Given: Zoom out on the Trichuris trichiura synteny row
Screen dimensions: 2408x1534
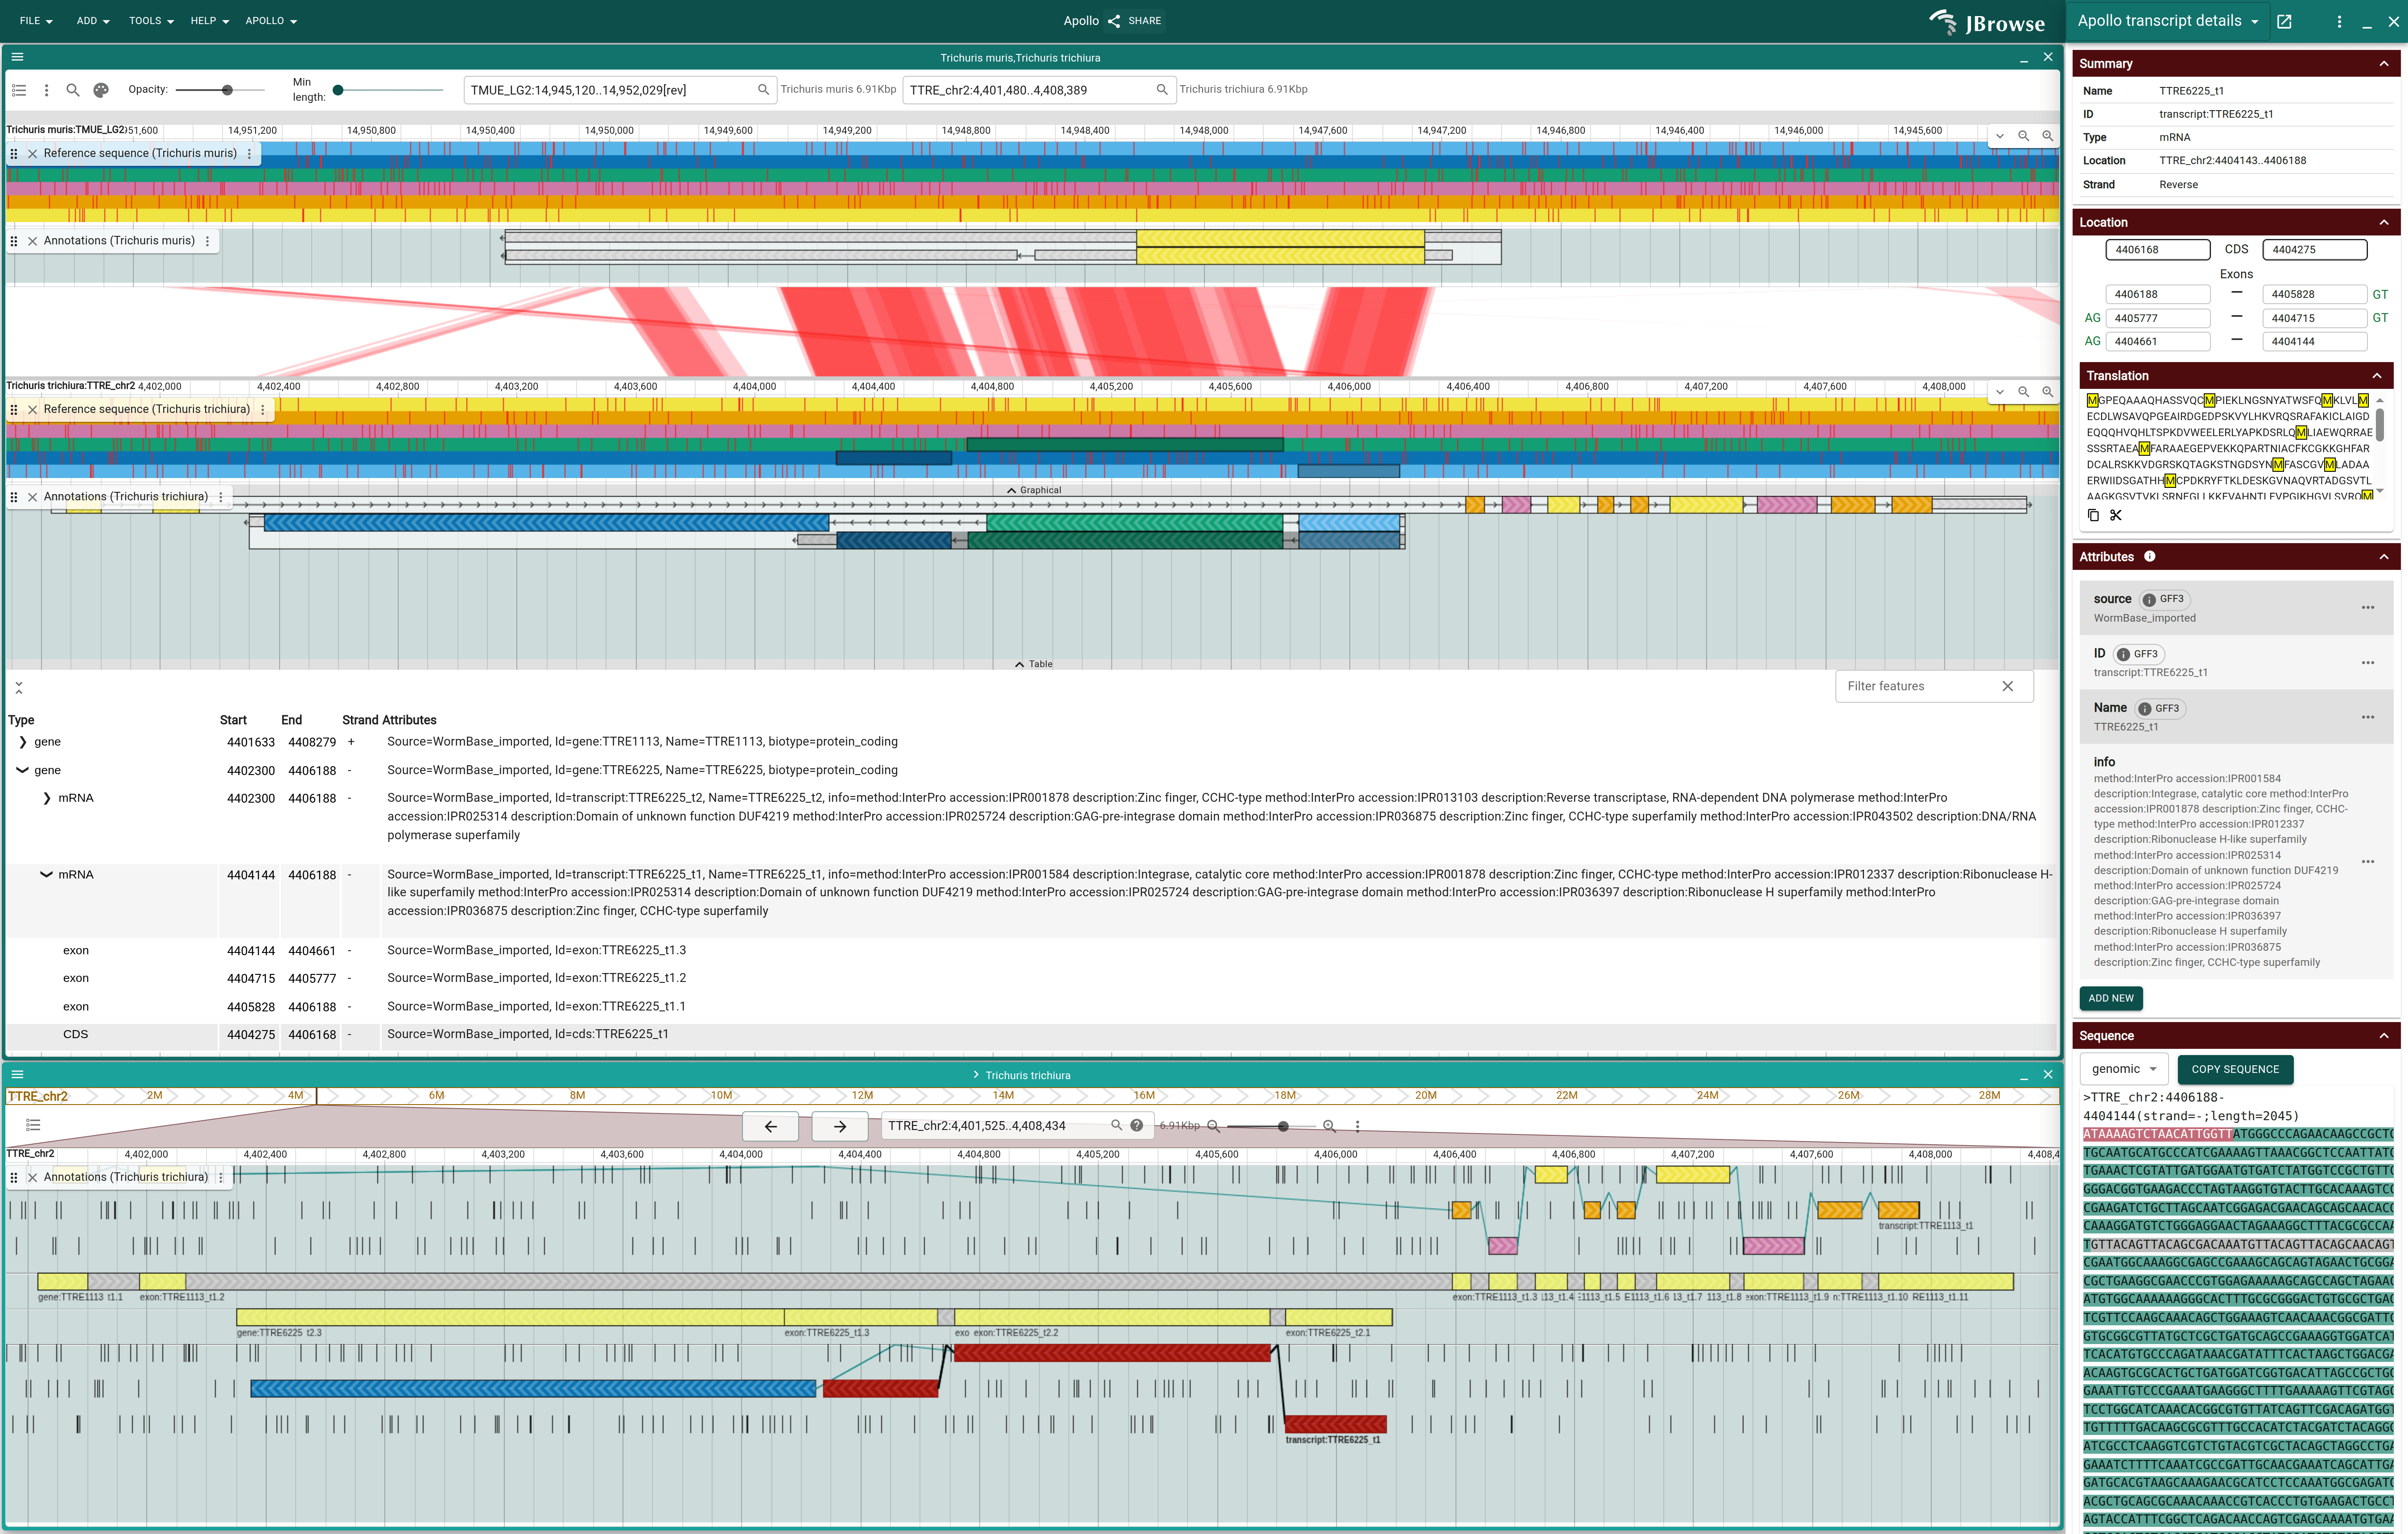Looking at the screenshot, I should 2024,392.
